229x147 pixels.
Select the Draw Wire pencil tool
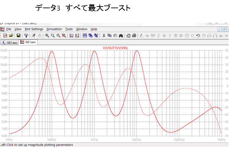click(142, 36)
